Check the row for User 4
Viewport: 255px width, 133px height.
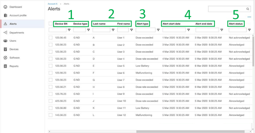[x=50, y=59]
